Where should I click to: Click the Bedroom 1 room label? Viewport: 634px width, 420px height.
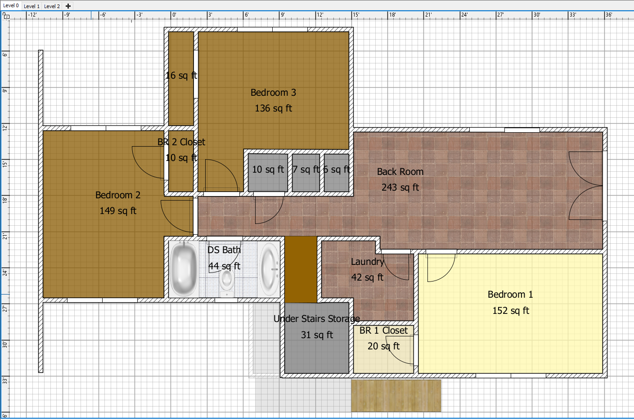510,295
